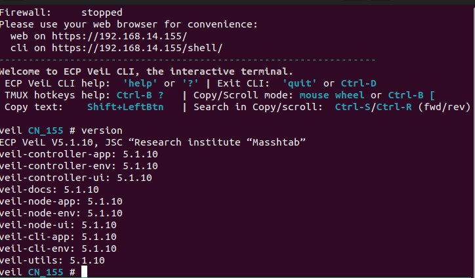This screenshot has width=475, height=278.
Task: Click the CN_155 hostname in first prompt
Action: (45, 131)
